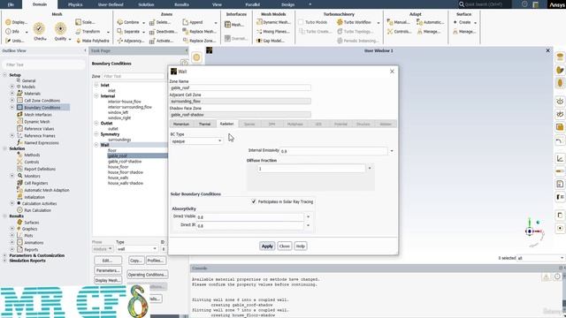Screen dimensions: 566x318
Task: Select Cell Zone Conditions in Outline View
Action: 42,101
